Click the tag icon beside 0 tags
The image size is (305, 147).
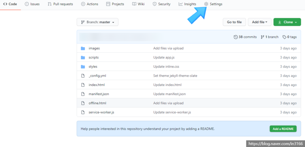coord(284,37)
